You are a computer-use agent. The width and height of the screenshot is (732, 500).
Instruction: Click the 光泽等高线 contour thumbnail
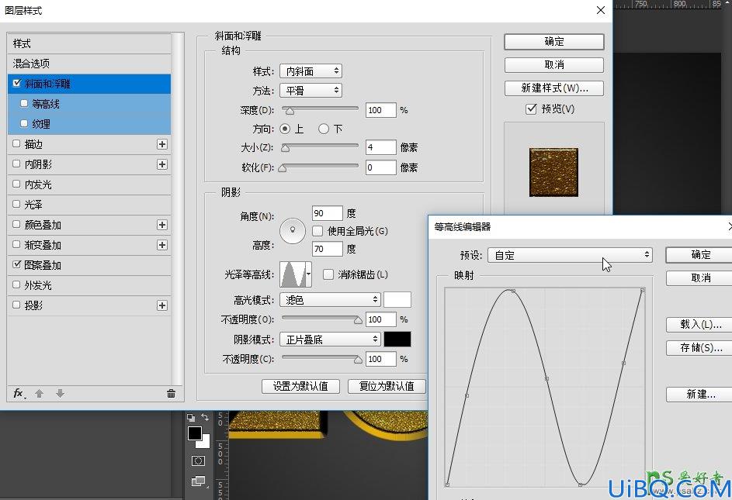292,274
